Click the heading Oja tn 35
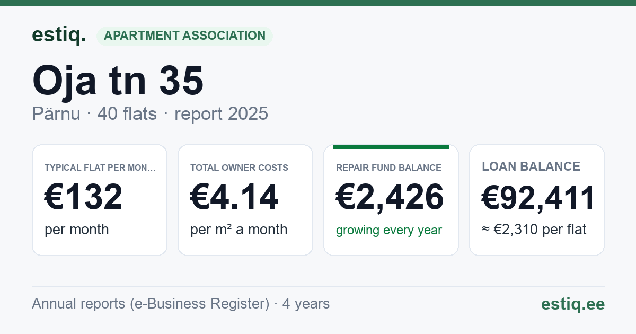The height and width of the screenshot is (334, 636). click(118, 81)
